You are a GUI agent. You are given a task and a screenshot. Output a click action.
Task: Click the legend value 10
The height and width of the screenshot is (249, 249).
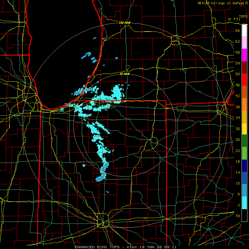pyautogui.click(x=238, y=183)
